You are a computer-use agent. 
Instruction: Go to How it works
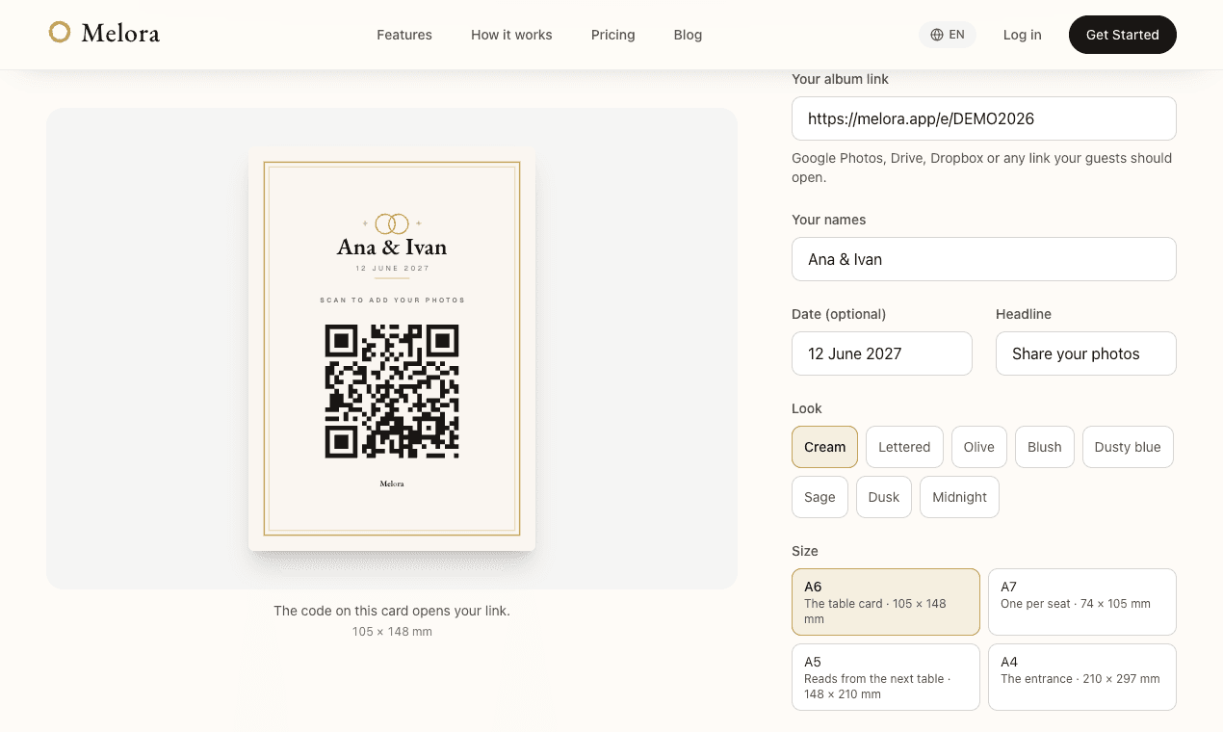[511, 35]
